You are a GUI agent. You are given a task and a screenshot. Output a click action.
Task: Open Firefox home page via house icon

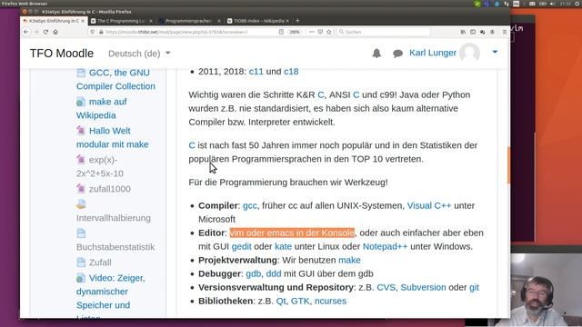55,32
